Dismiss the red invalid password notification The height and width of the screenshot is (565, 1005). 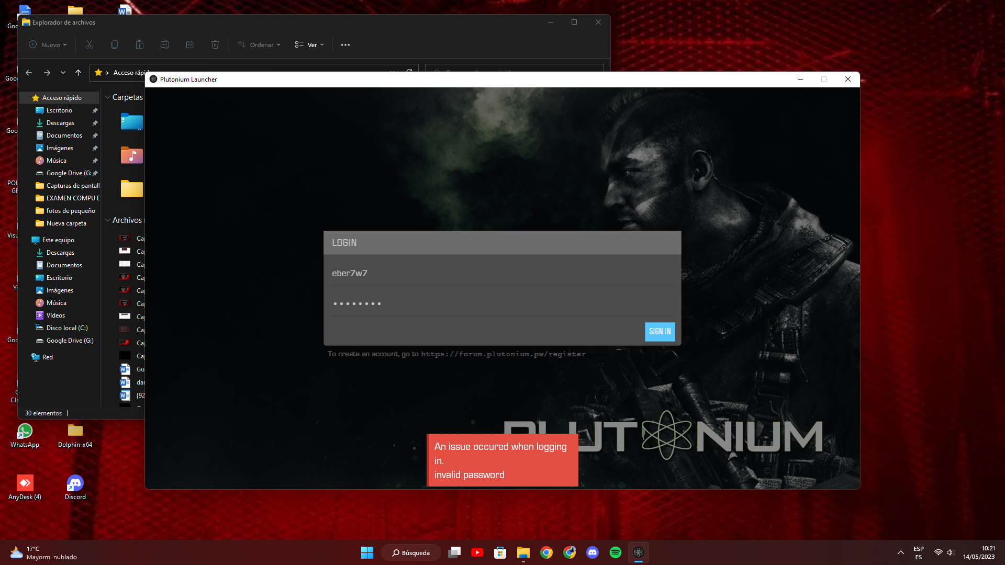click(502, 460)
